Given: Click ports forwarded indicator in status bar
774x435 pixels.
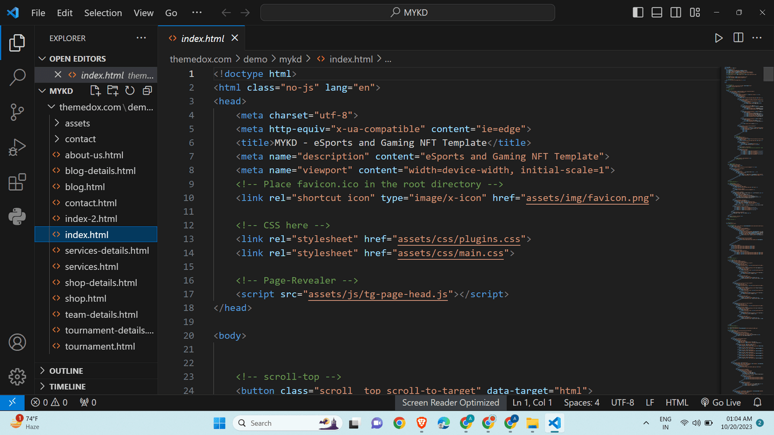Looking at the screenshot, I should click(88, 402).
